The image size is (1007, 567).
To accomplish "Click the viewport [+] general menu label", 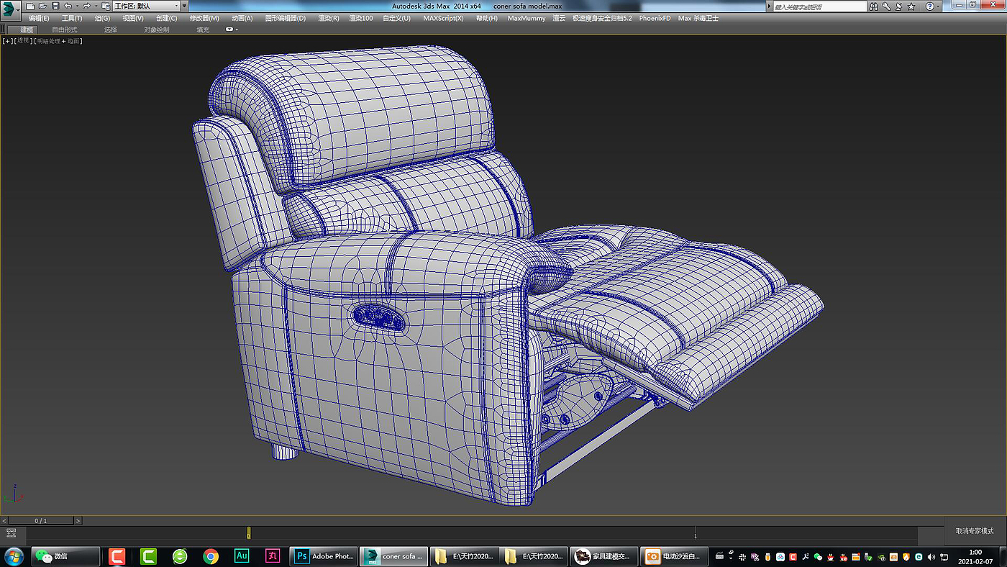I will 8,41.
